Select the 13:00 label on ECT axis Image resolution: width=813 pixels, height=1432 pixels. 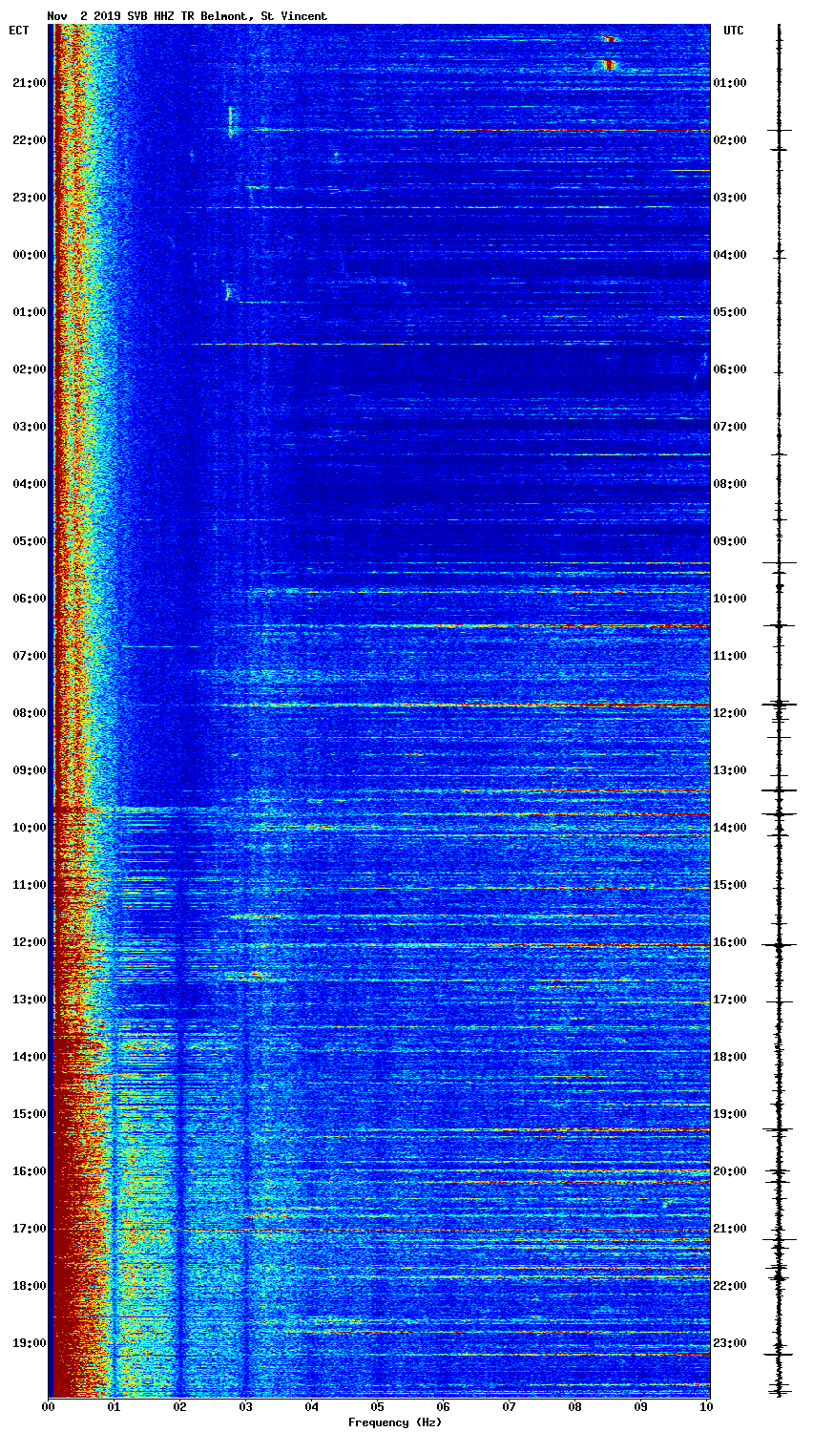[29, 1000]
